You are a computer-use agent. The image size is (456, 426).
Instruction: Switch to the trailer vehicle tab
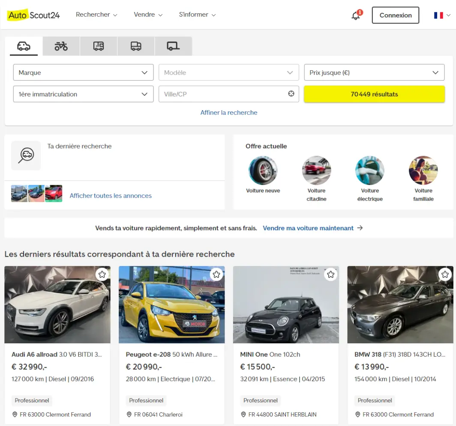coord(173,46)
